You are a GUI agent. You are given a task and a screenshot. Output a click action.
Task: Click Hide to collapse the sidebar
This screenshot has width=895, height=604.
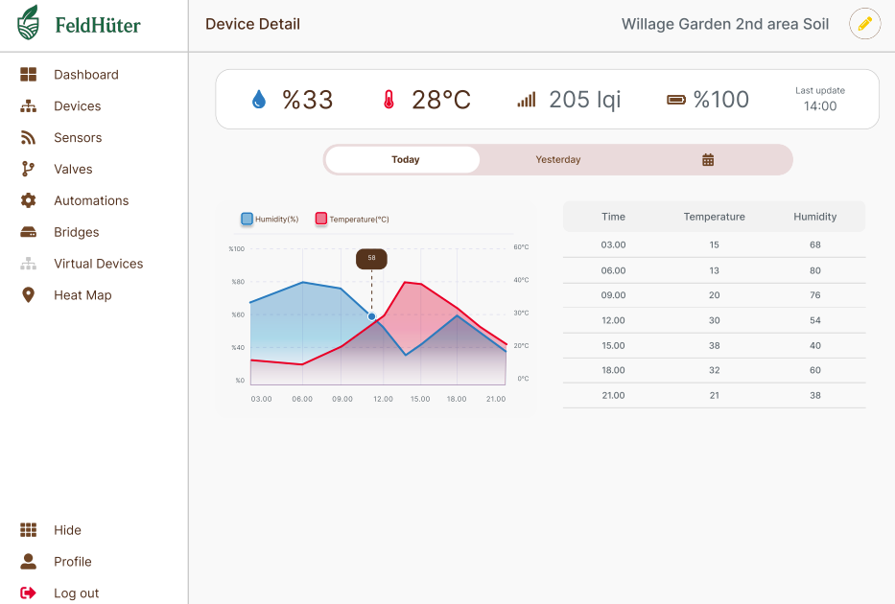[x=67, y=530]
